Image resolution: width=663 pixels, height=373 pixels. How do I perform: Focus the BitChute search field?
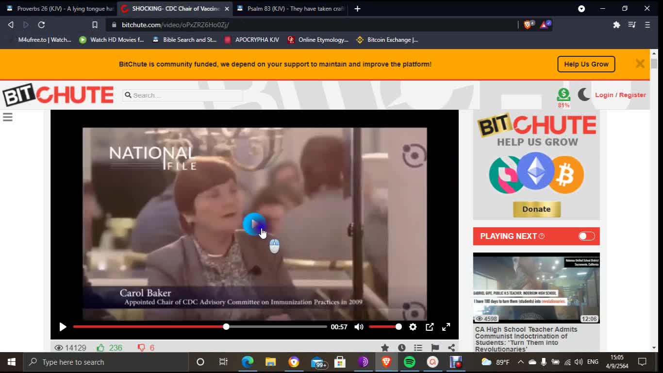click(x=183, y=95)
